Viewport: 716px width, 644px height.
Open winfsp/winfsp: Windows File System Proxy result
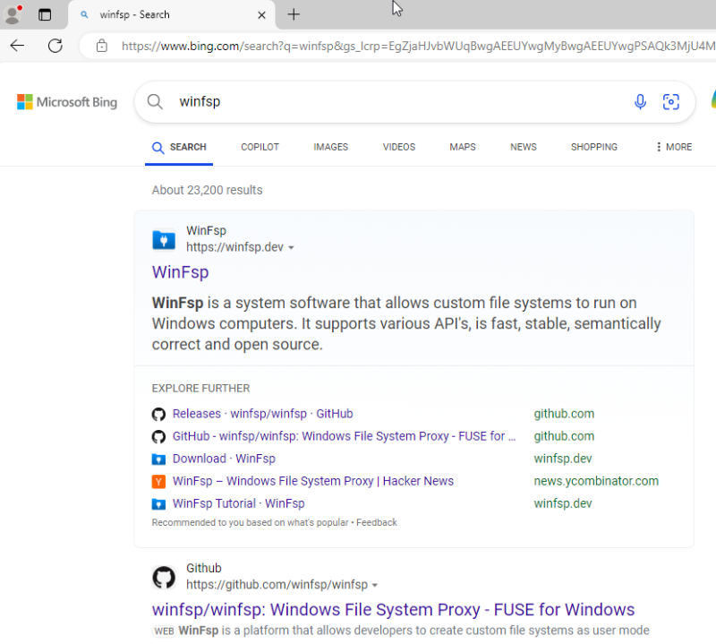point(393,610)
